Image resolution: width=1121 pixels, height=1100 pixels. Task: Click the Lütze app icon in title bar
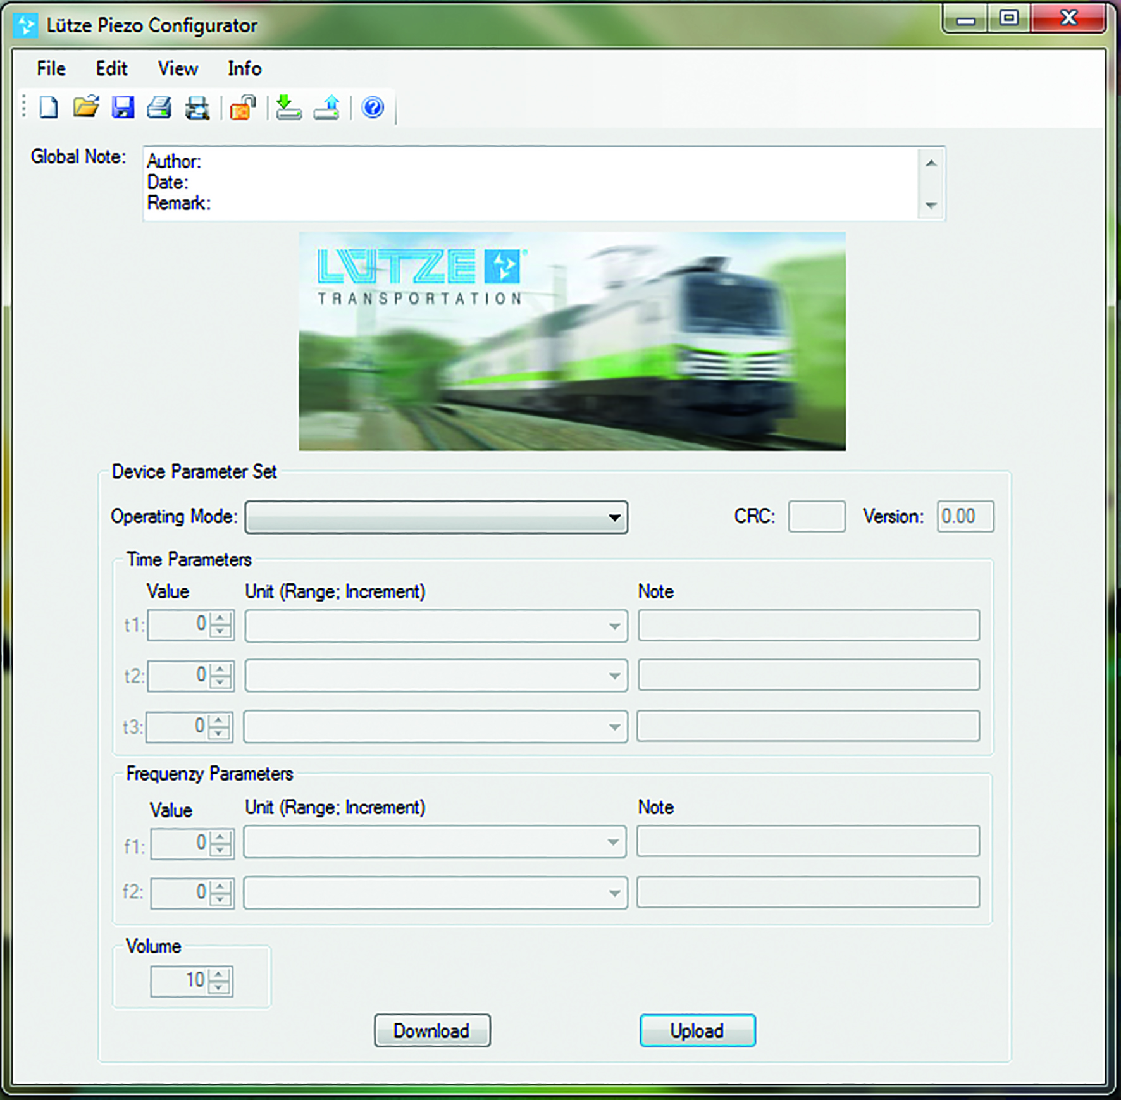click(25, 25)
